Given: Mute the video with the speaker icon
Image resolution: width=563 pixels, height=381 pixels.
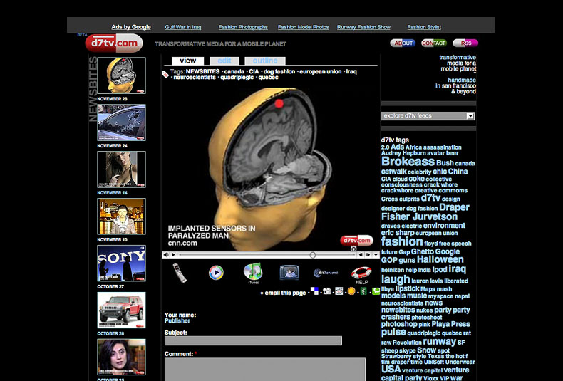Looking at the screenshot, I should [166, 255].
